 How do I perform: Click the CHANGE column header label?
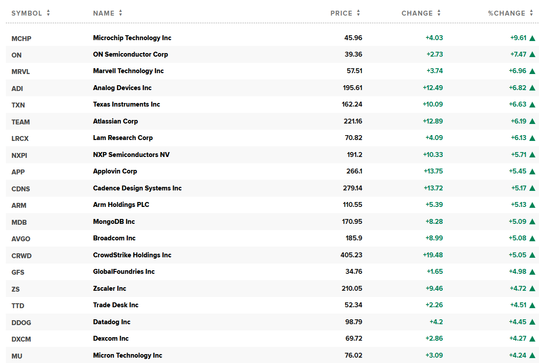click(417, 13)
